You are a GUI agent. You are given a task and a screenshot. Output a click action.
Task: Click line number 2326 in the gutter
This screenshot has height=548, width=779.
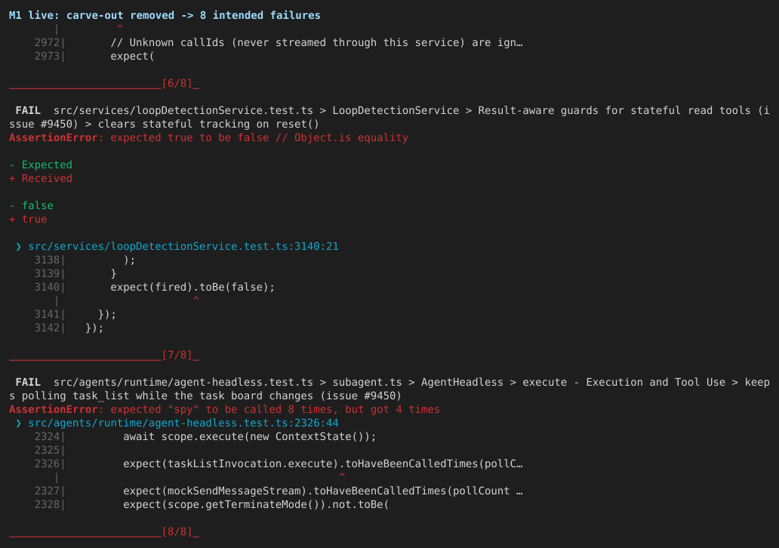[x=47, y=463]
